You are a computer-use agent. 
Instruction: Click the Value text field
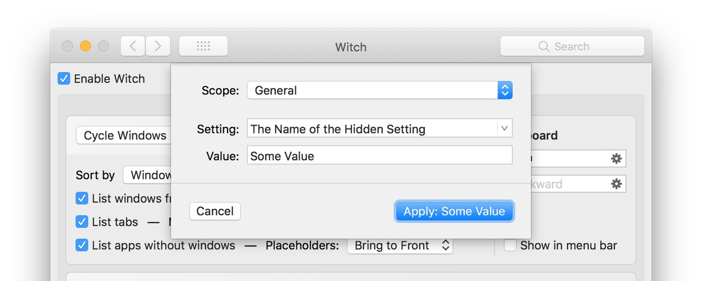[380, 156]
